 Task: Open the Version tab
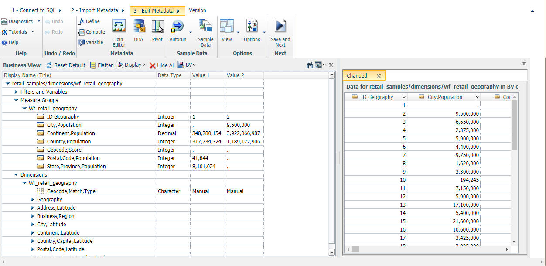(198, 10)
